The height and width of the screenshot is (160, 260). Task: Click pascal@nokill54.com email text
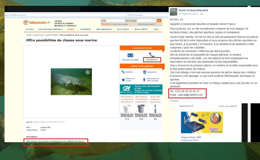click(190, 95)
